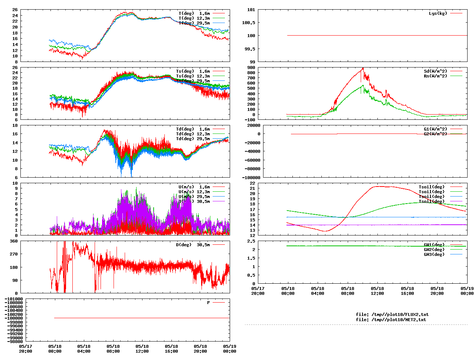This screenshot has width=475, height=356.
Task: Click the "360" wind direction tick label
Action: tap(14, 241)
